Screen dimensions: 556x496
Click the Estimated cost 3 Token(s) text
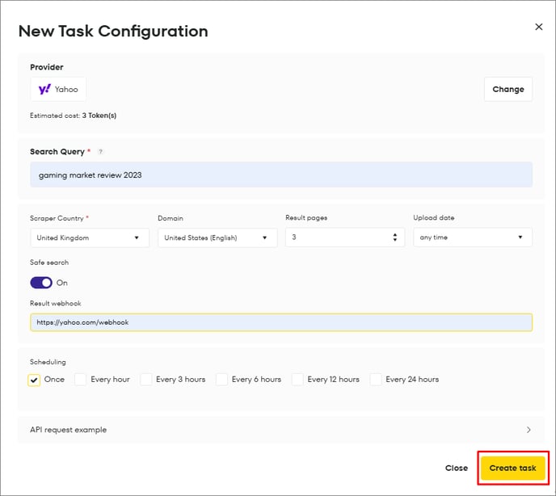(x=73, y=116)
